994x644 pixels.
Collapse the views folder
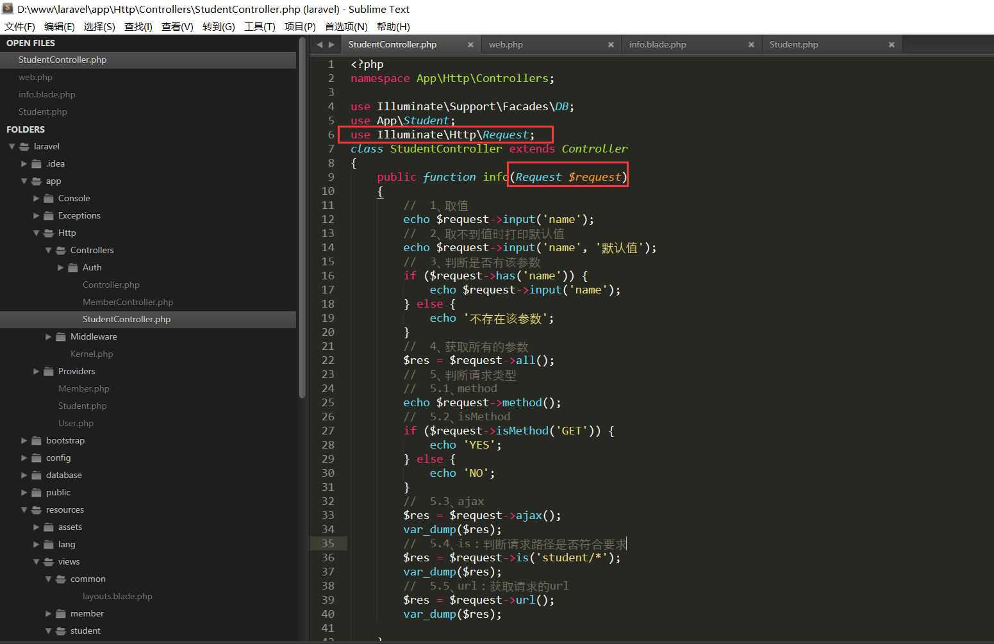36,561
